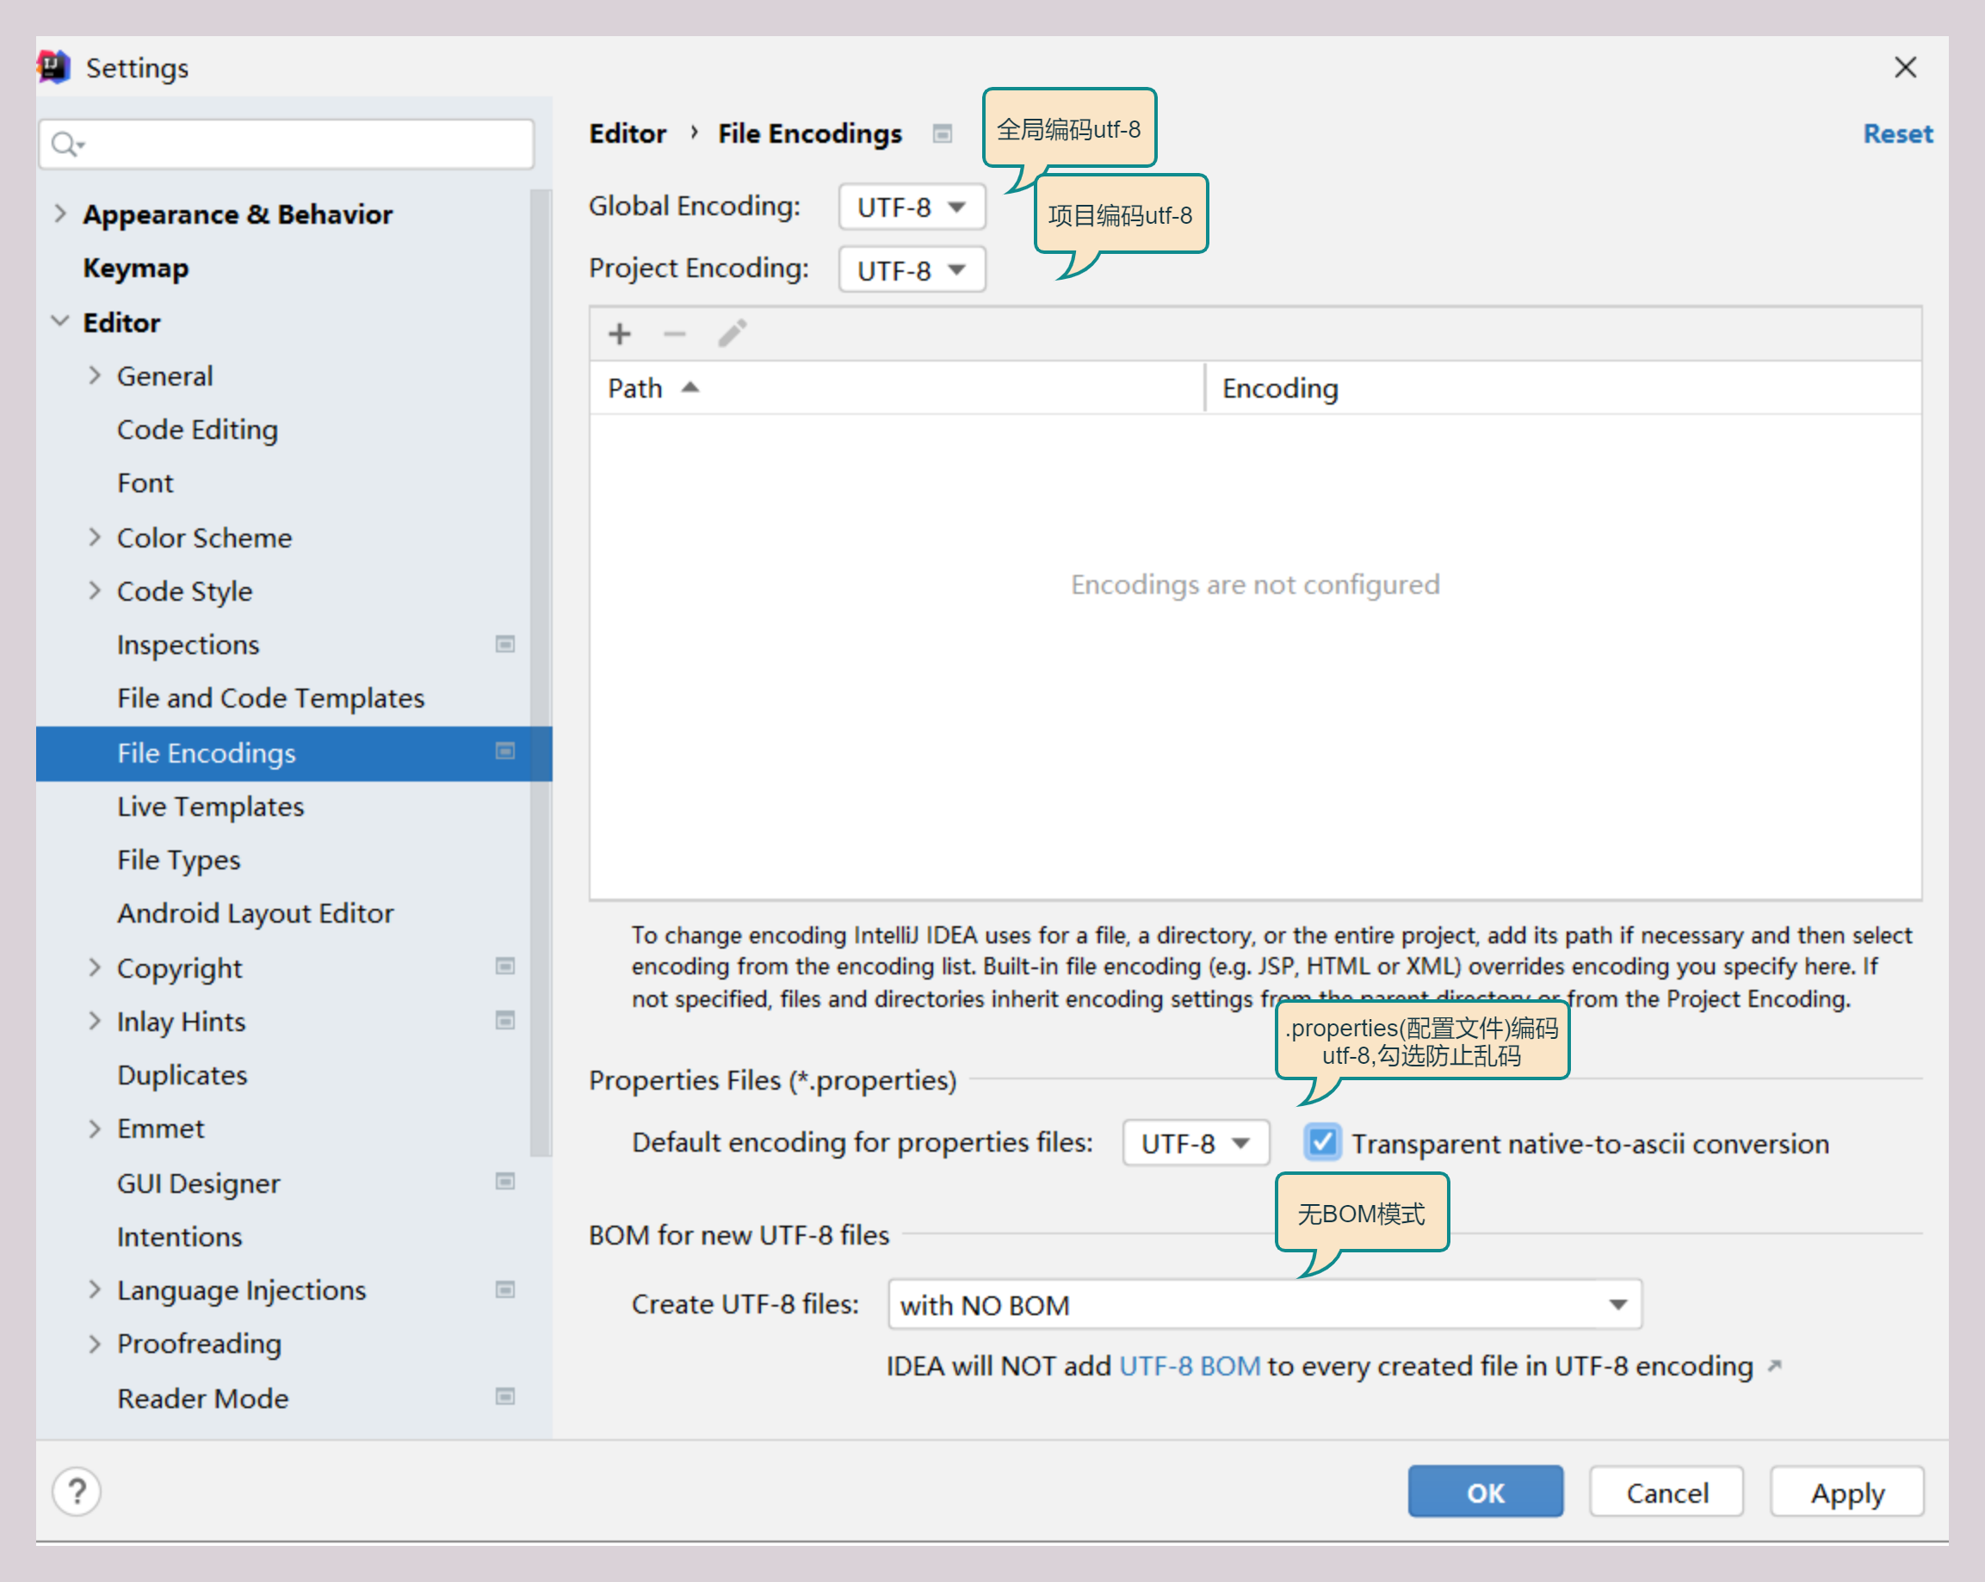
Task: Click the Apply button
Action: tap(1846, 1492)
